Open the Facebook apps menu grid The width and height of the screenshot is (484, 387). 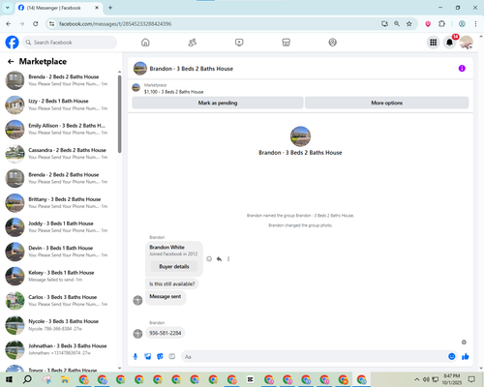[434, 43]
